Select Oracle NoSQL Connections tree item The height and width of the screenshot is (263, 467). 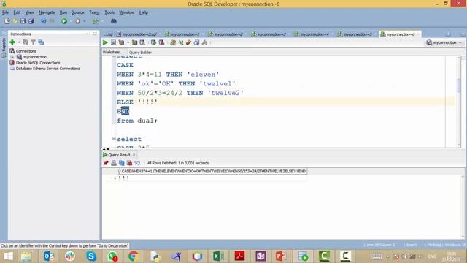[38, 63]
